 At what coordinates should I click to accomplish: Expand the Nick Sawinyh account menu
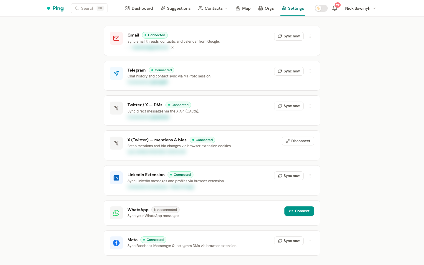pyautogui.click(x=360, y=8)
